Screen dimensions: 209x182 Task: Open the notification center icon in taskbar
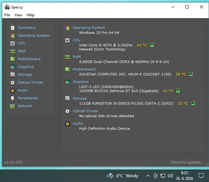click(x=201, y=176)
